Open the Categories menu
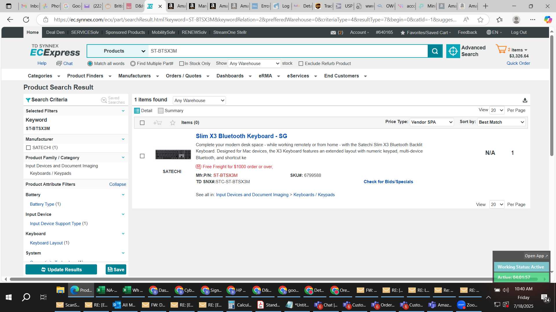The height and width of the screenshot is (312, 556). [x=44, y=76]
